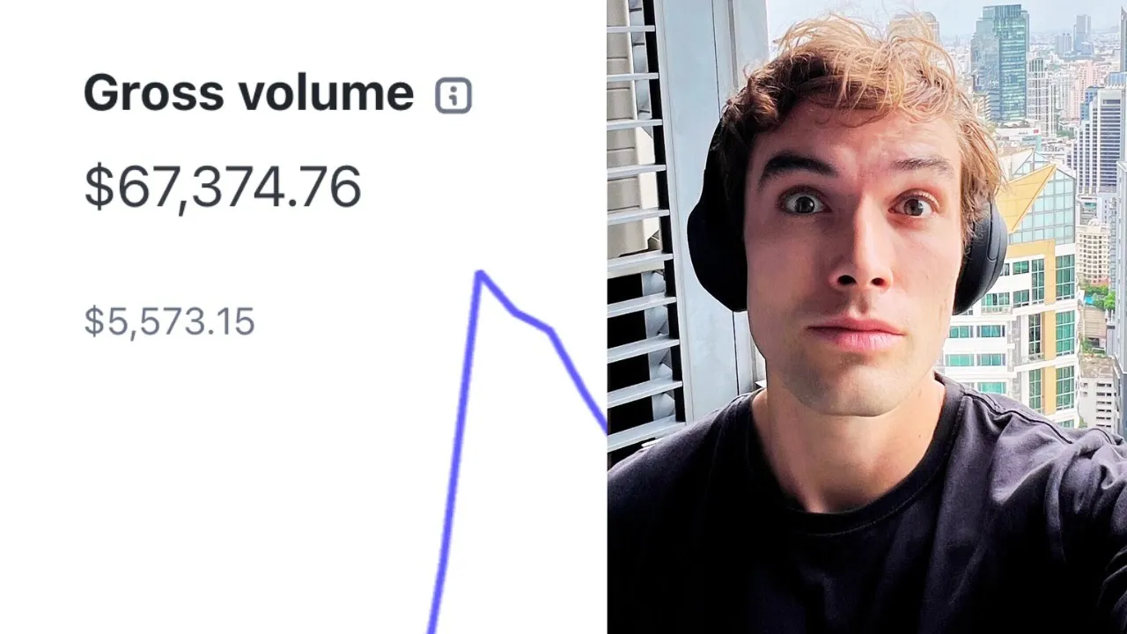Click the black t-shirt in the photo
The height and width of the screenshot is (634, 1127).
[x=867, y=528]
